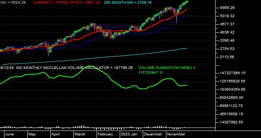Image resolution: width=261 pixels, height=138 pixels.
Task: Click the 115753947.11 summation index value
Action: (151, 73)
